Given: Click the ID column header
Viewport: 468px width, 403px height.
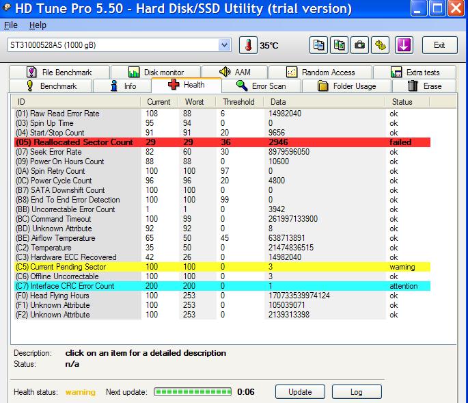Looking at the screenshot, I should coord(76,102).
